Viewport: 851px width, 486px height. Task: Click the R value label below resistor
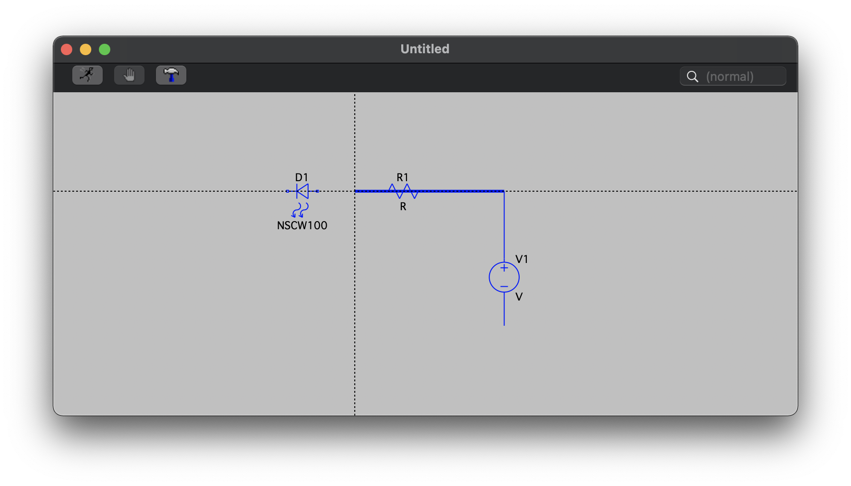tap(403, 207)
